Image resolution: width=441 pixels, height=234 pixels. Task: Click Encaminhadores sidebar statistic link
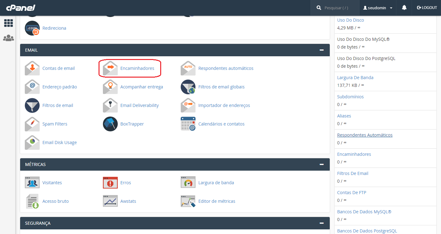pyautogui.click(x=354, y=154)
